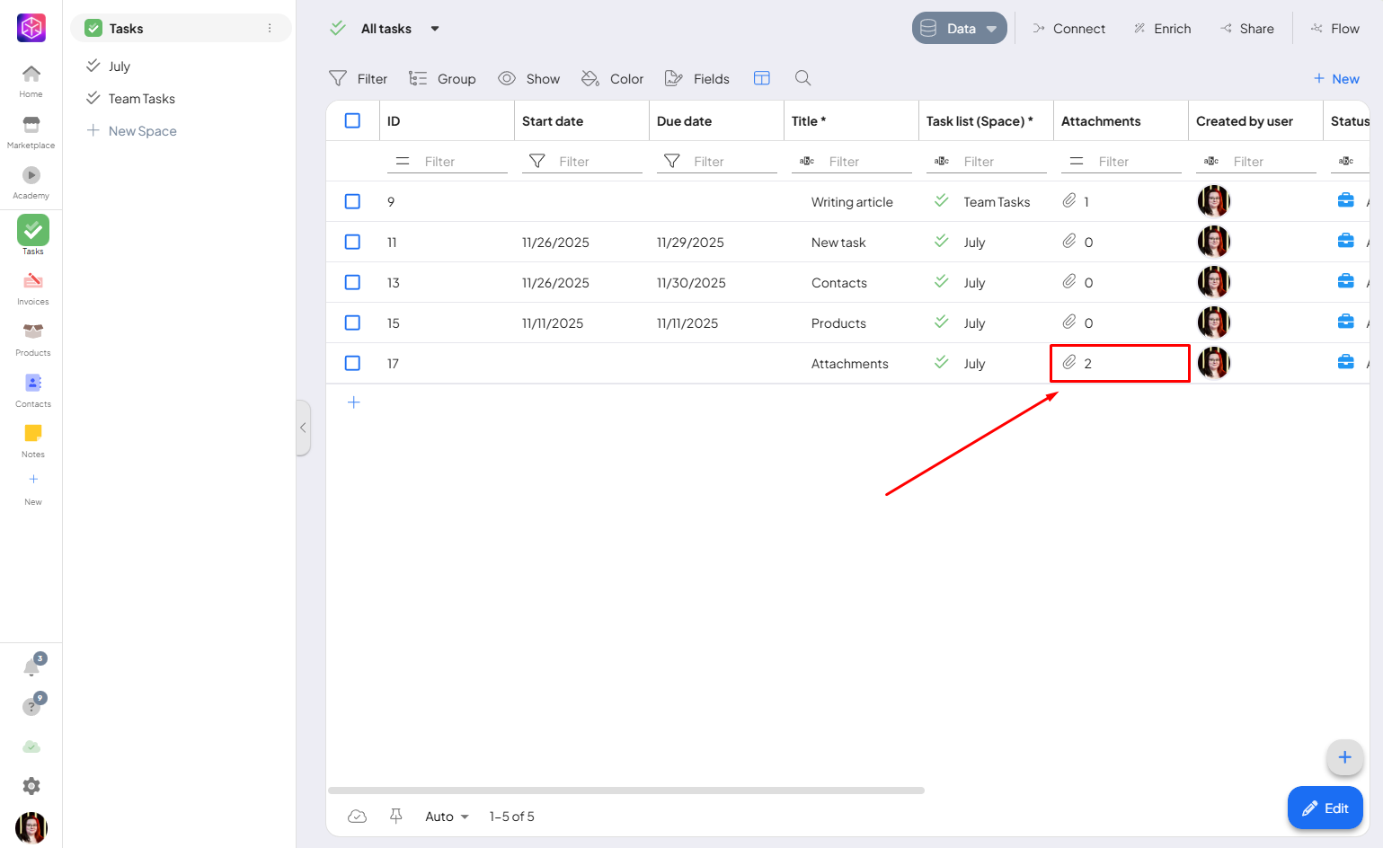Select the checkbox for task 9
Image resolution: width=1383 pixels, height=848 pixels.
coord(352,201)
